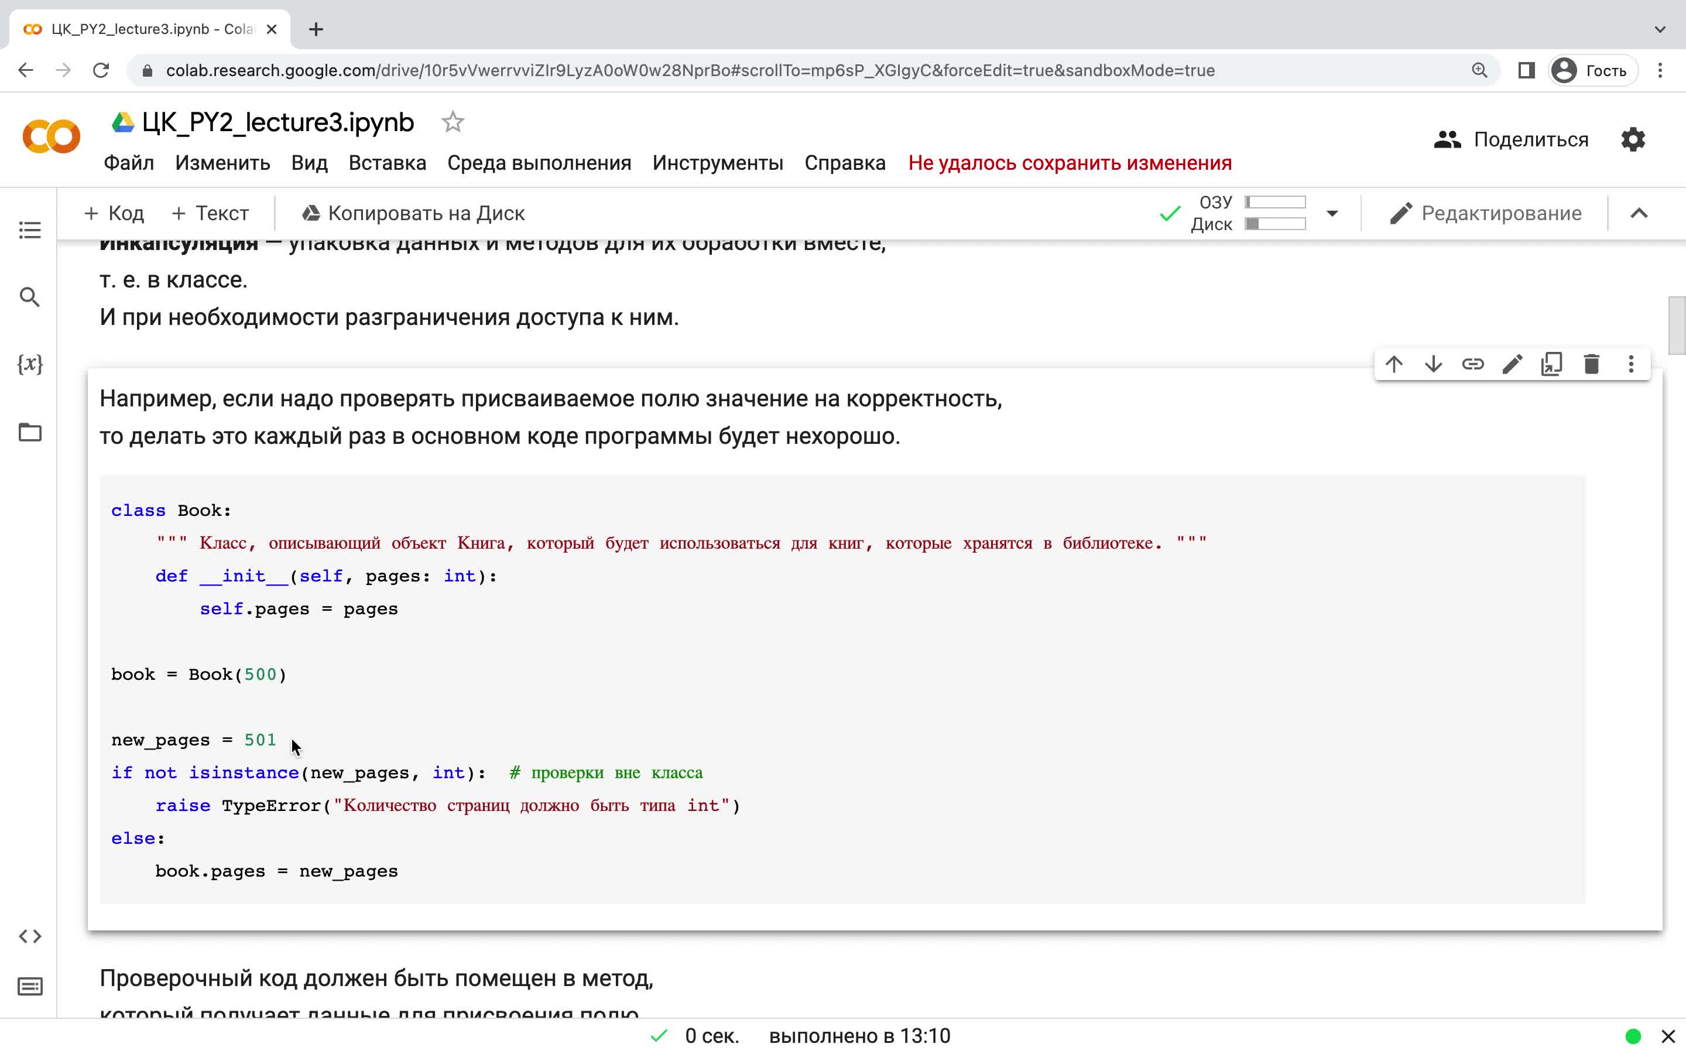The height and width of the screenshot is (1054, 1686).
Task: Expand the runtime resources dropdown arrow
Action: coord(1332,213)
